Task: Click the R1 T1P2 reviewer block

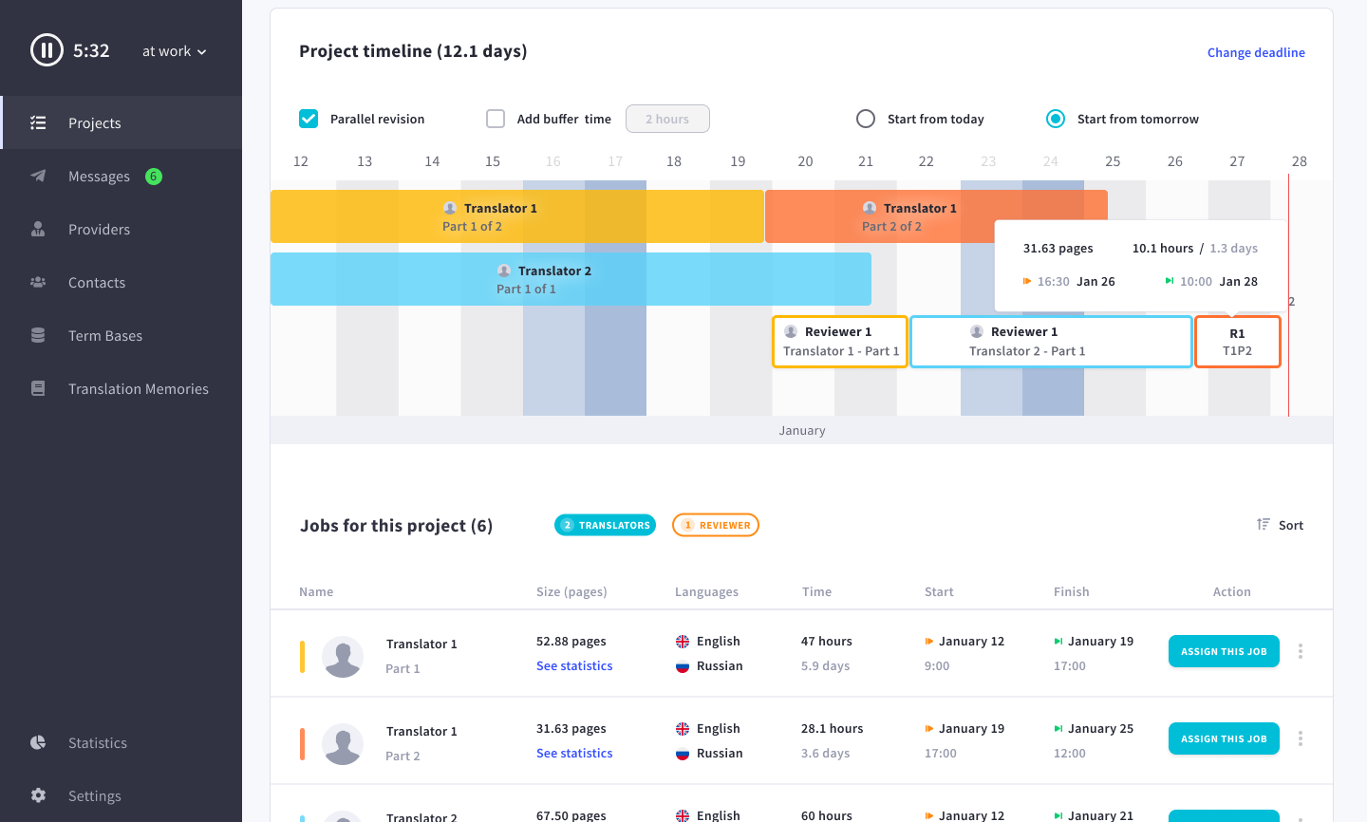Action: [x=1238, y=342]
